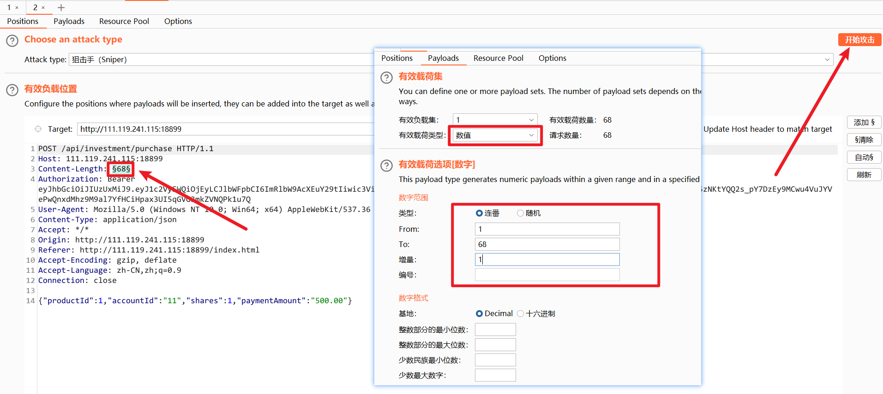Viewport: 883px width, 394px height.
Task: Switch to Resource Pool tab in top bar
Action: pos(124,21)
